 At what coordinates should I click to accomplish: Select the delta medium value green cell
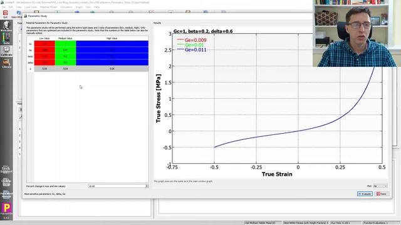click(65, 62)
